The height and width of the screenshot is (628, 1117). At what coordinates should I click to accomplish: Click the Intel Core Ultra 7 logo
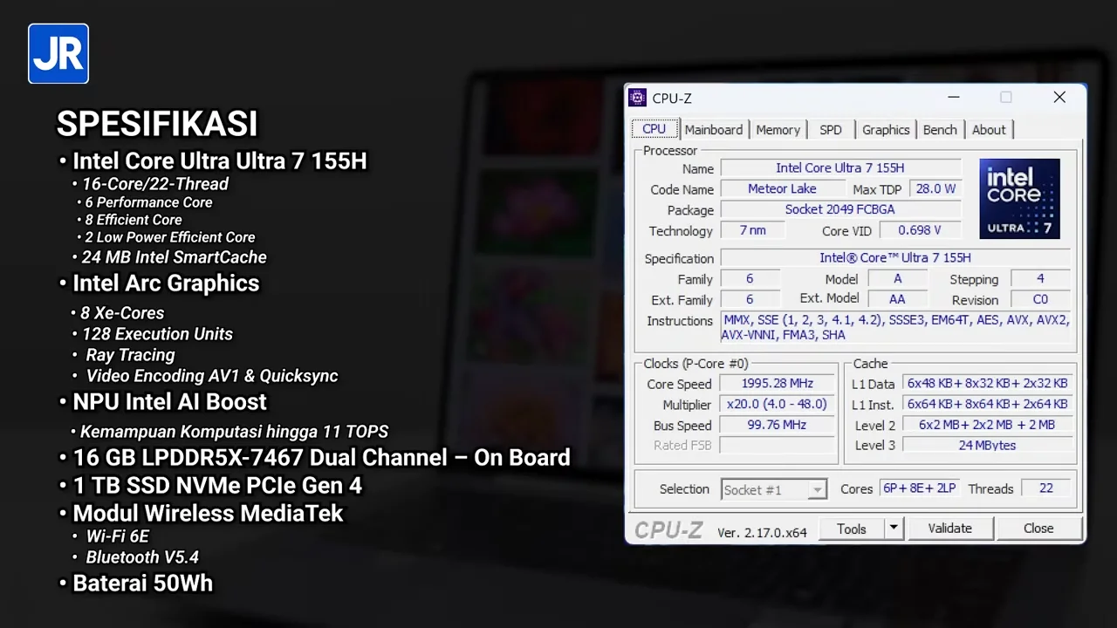(1019, 199)
